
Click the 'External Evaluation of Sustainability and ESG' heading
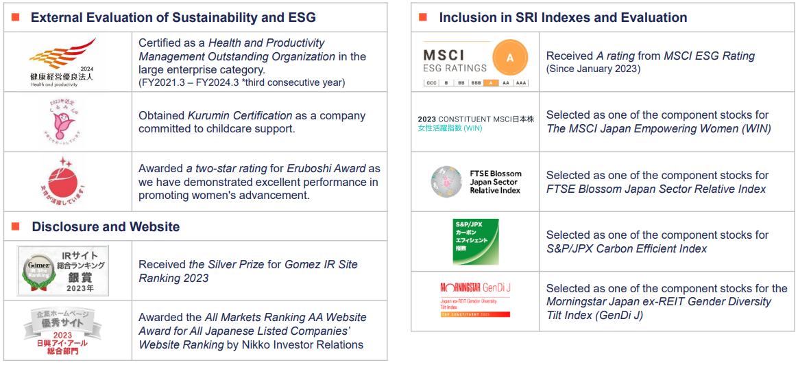[173, 18]
